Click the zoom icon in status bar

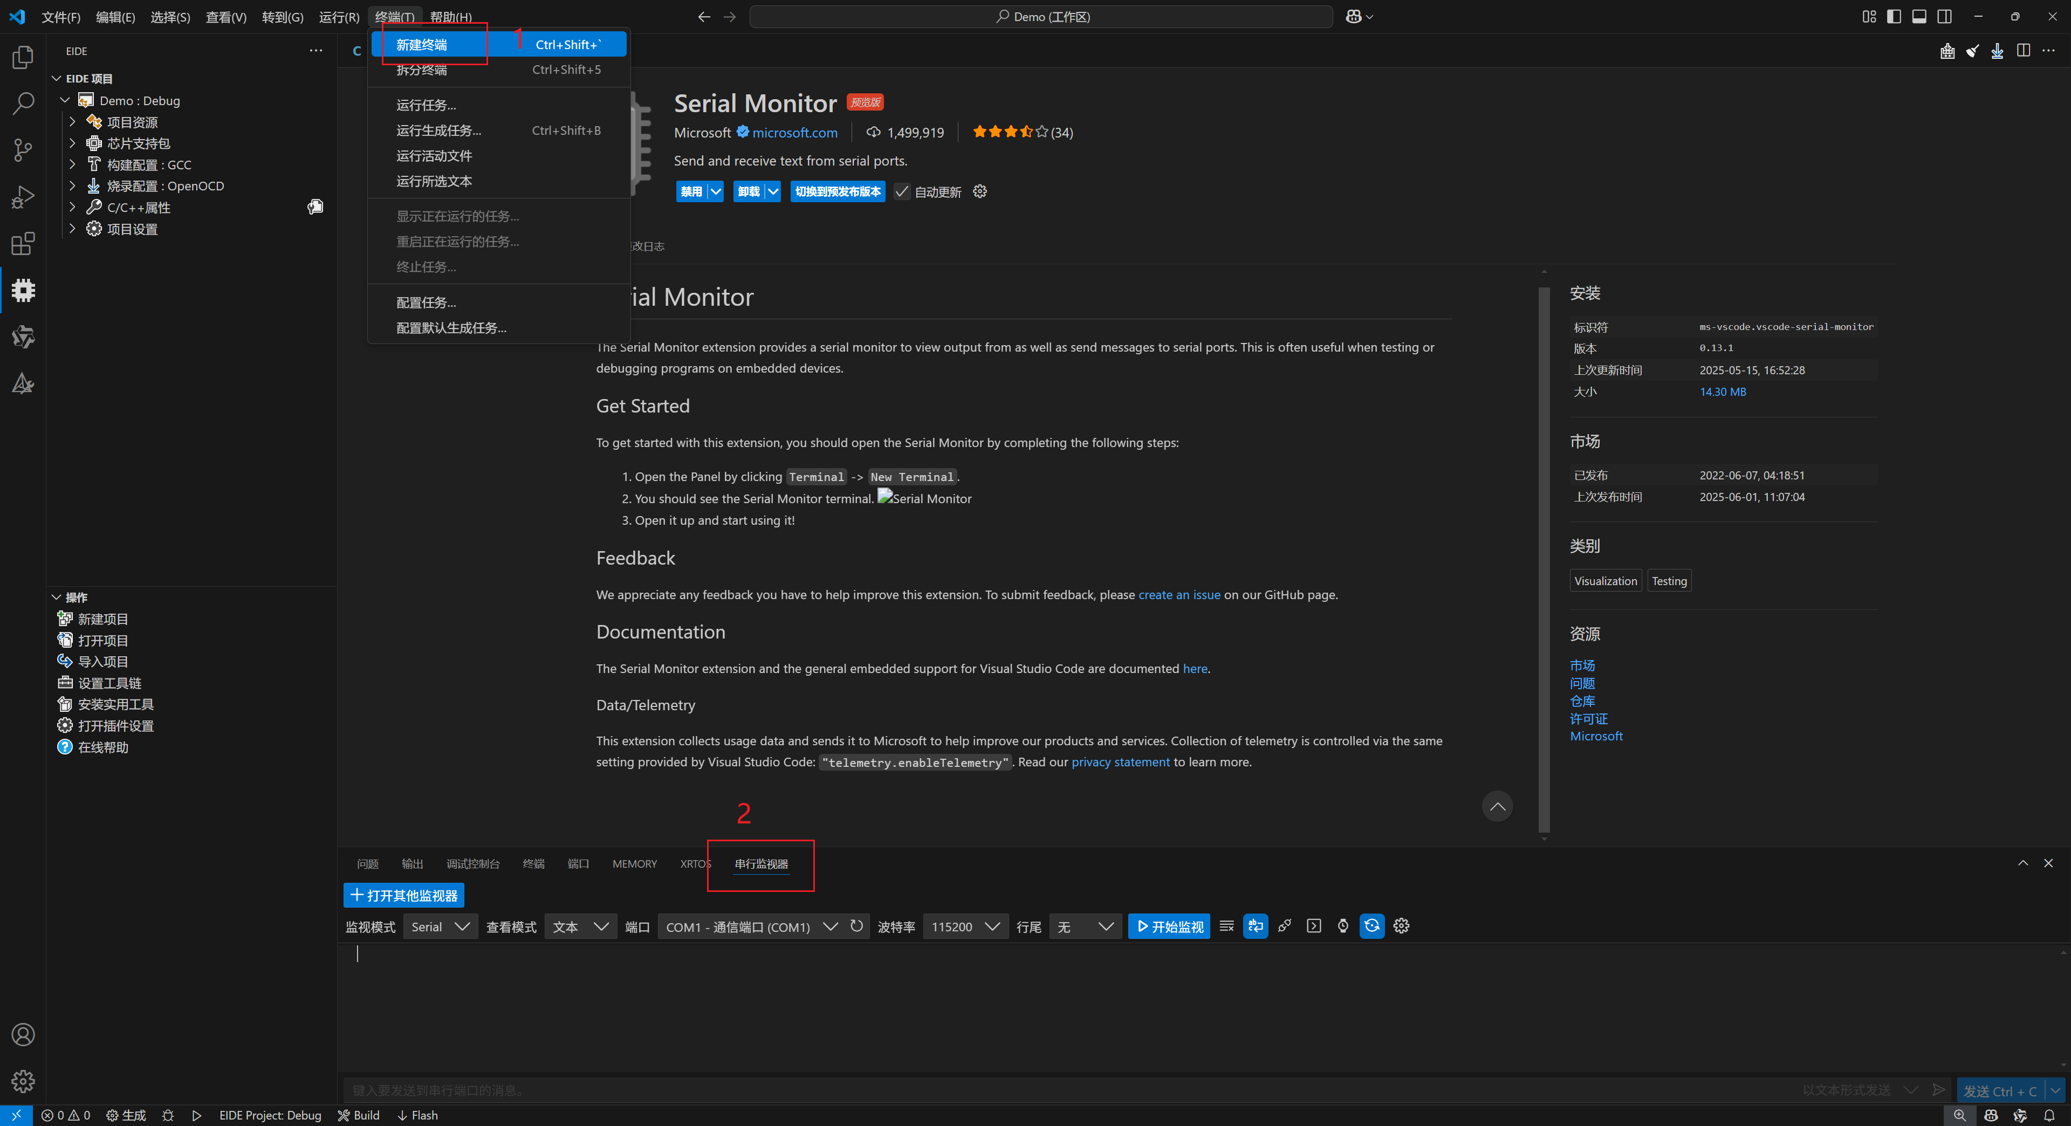point(1959,1115)
